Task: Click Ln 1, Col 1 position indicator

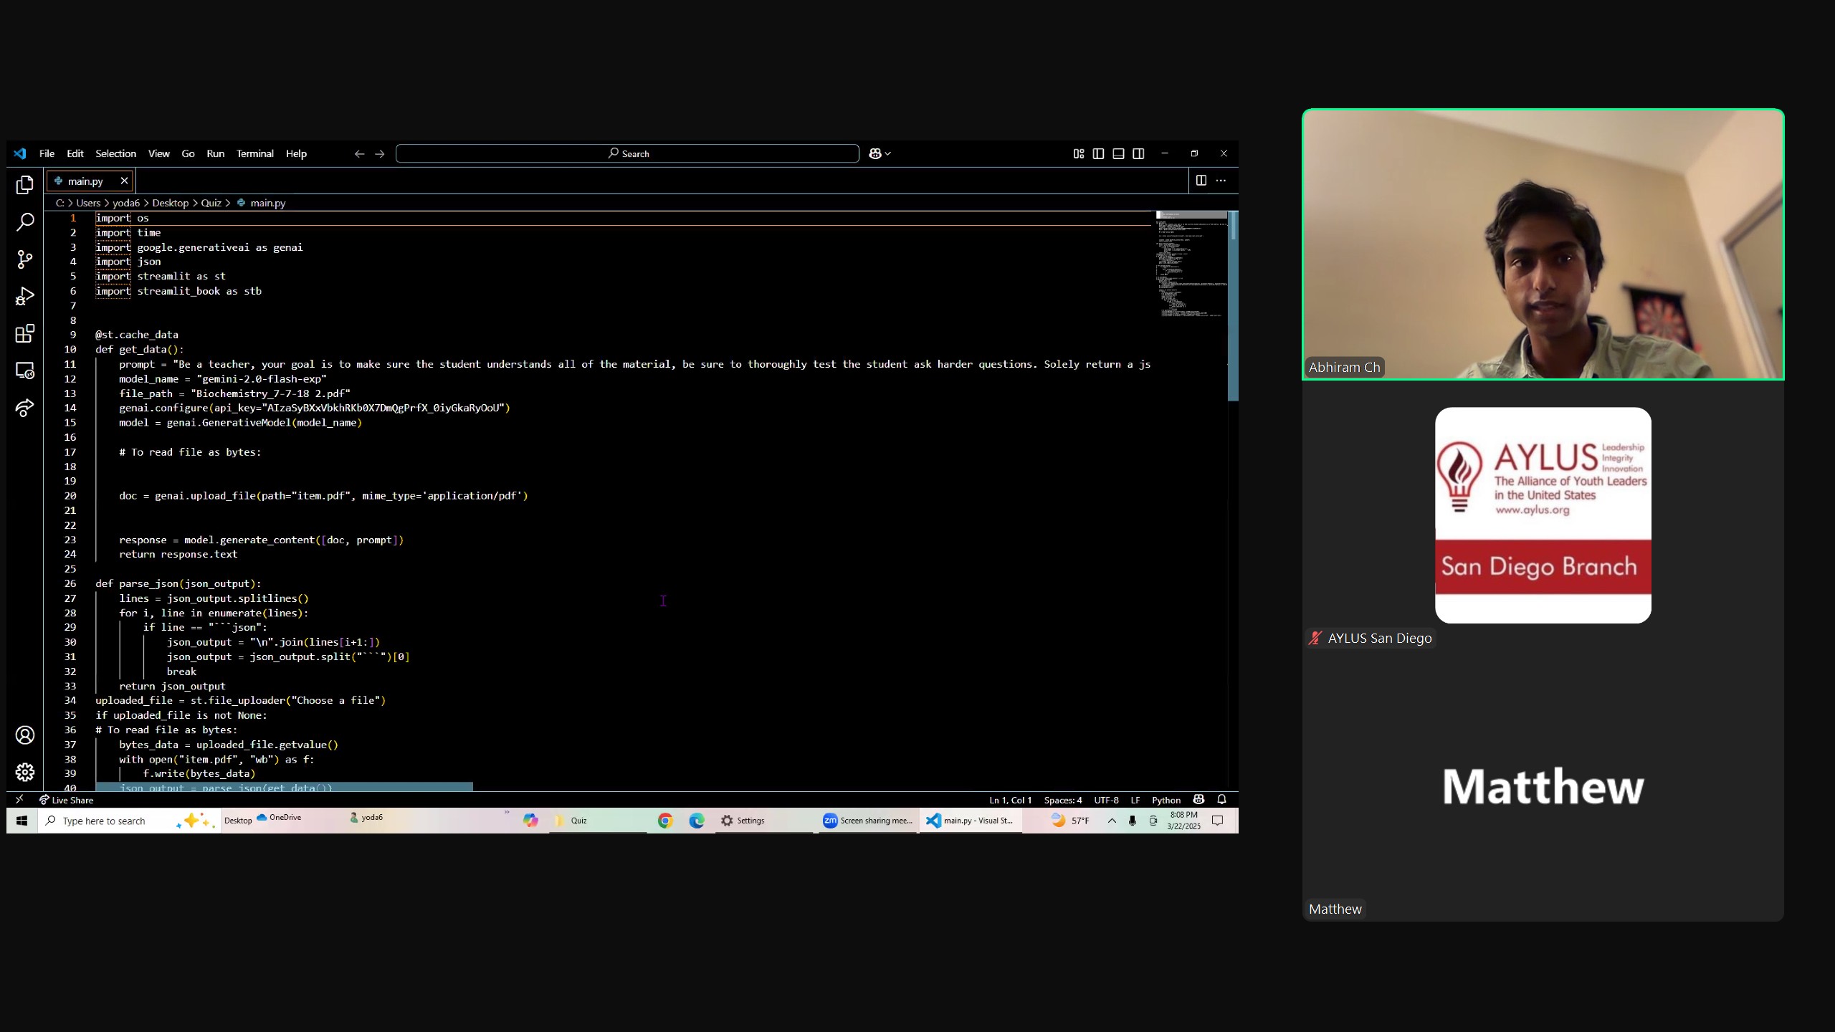Action: tap(1010, 800)
